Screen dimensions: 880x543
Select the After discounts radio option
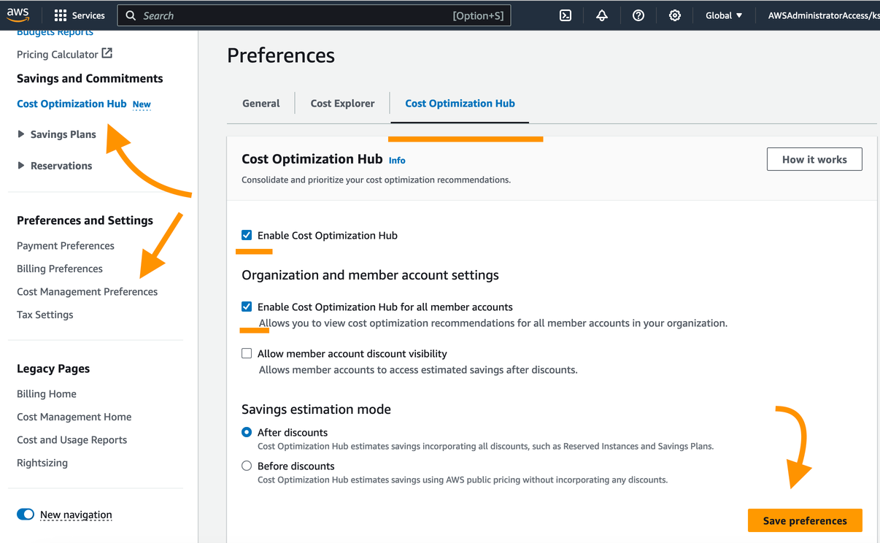pos(247,432)
